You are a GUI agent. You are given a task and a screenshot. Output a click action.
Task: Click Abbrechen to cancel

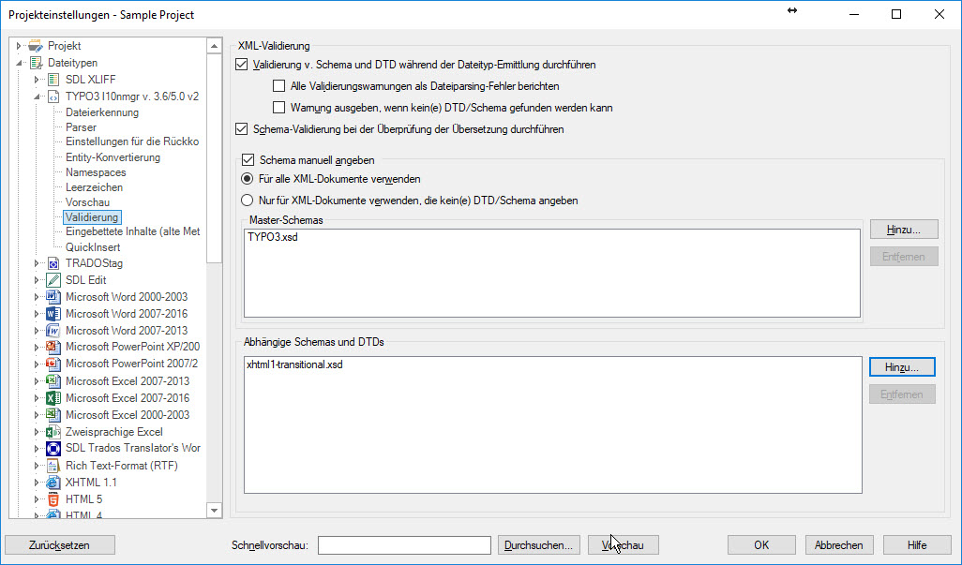838,544
